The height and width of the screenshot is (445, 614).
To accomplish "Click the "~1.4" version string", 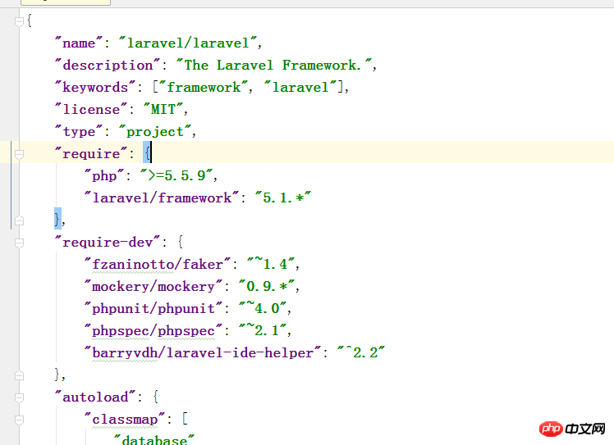I will [270, 265].
